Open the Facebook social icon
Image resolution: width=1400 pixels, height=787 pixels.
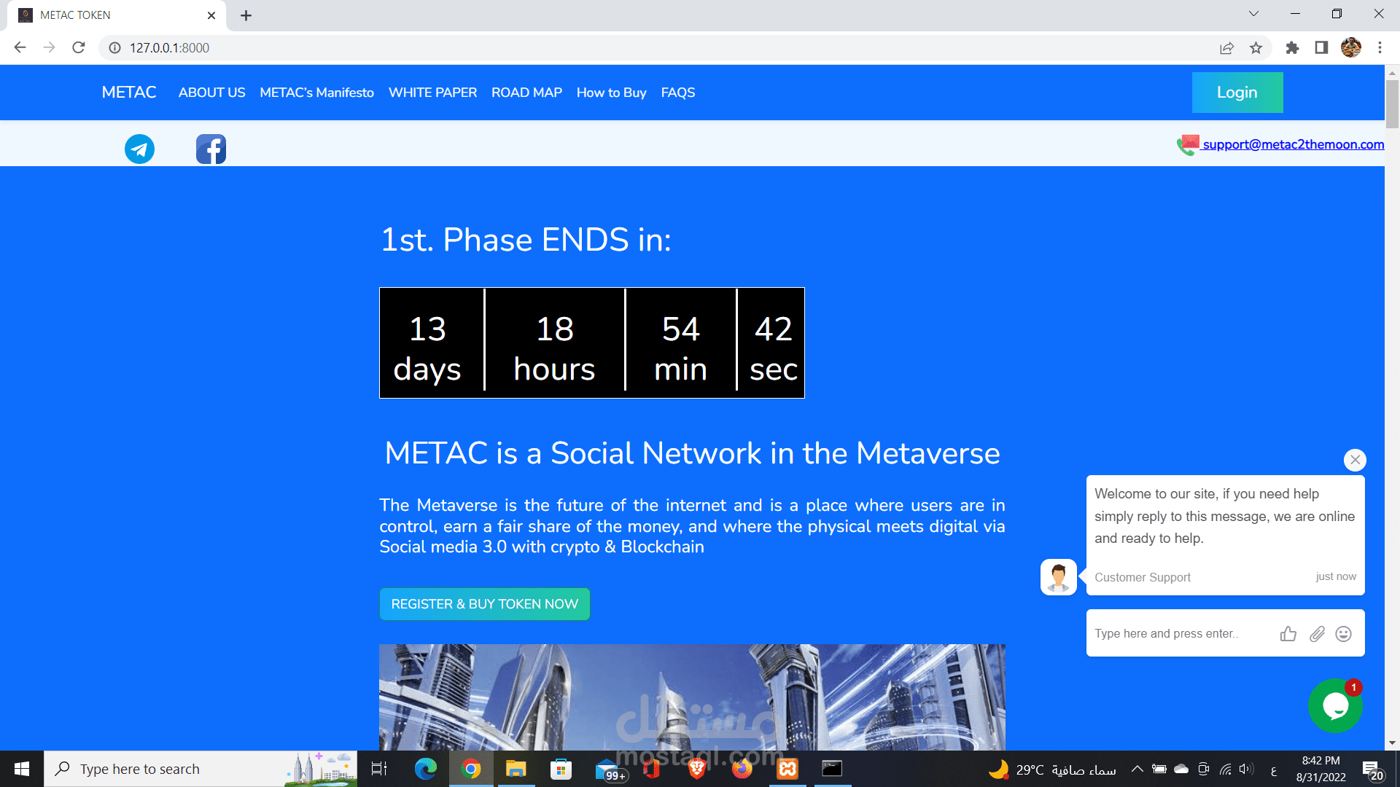pos(211,149)
